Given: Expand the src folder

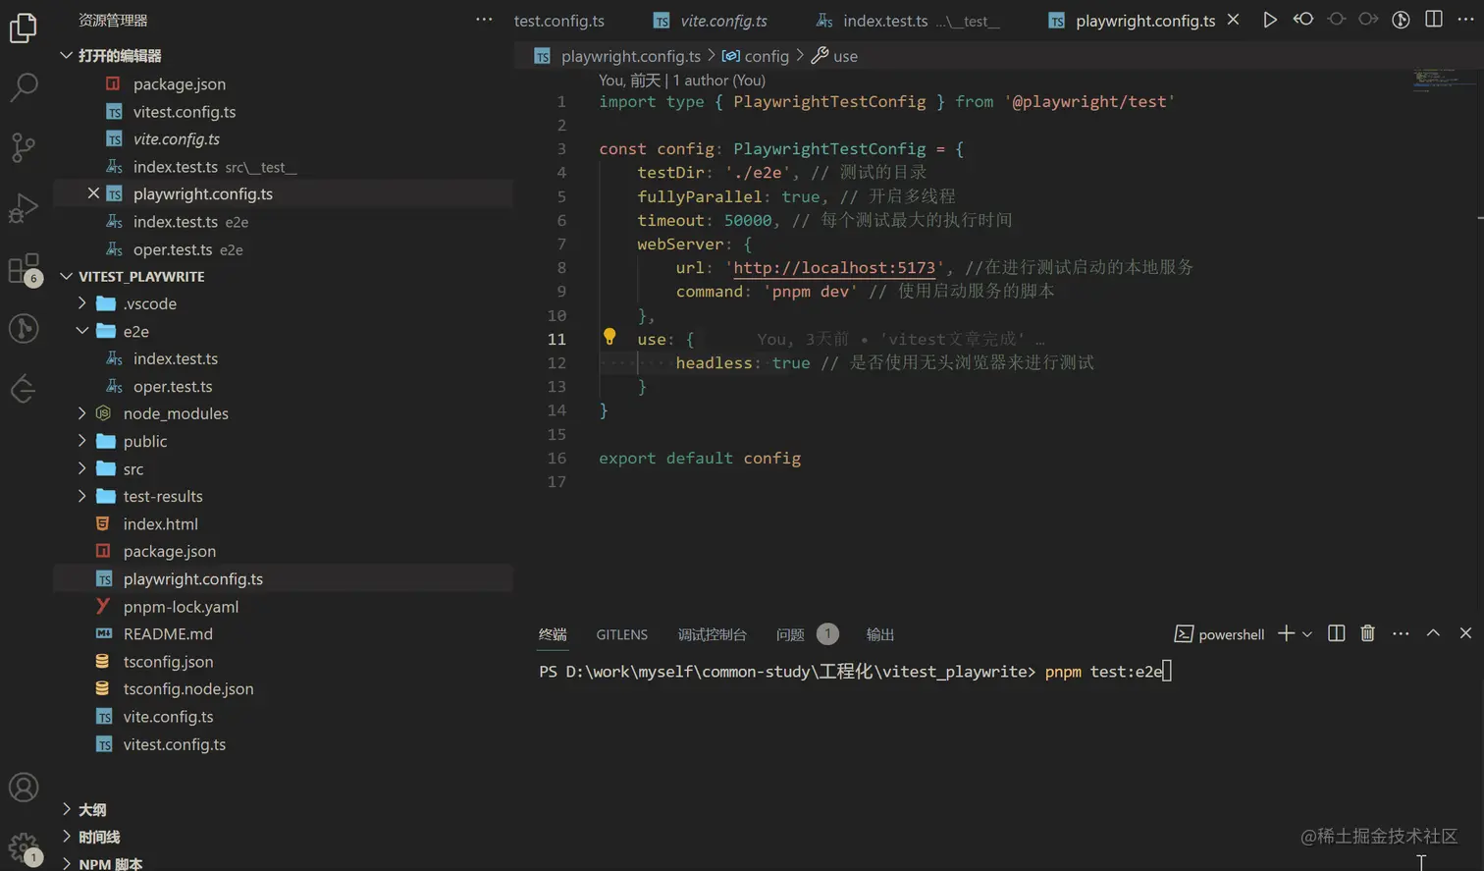Looking at the screenshot, I should pyautogui.click(x=82, y=468).
